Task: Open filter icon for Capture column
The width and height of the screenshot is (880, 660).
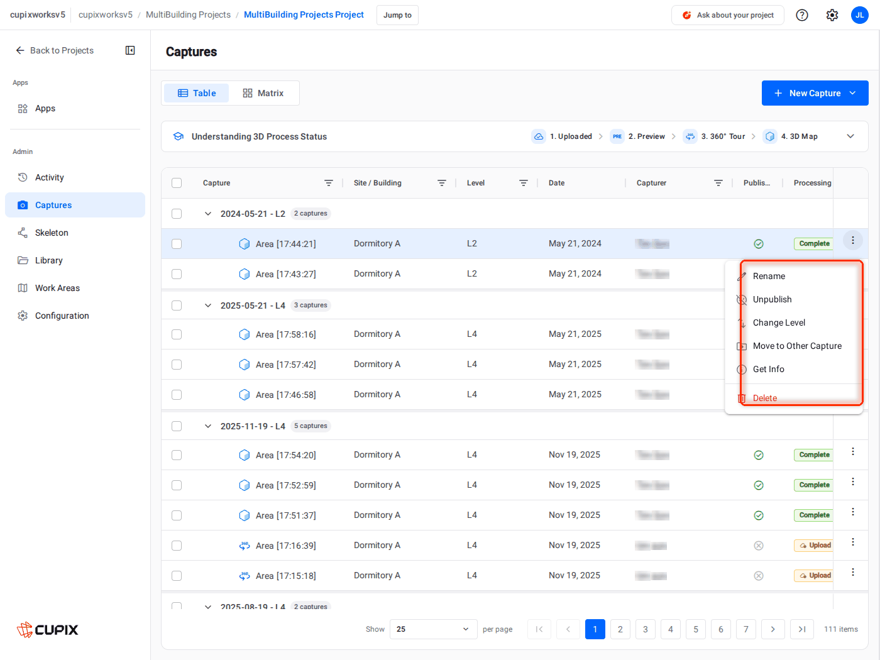Action: 329,183
